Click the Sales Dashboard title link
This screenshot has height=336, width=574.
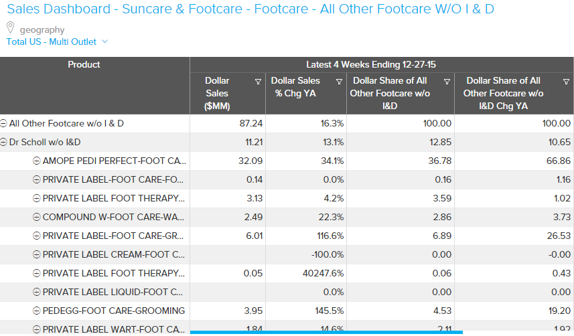point(250,9)
